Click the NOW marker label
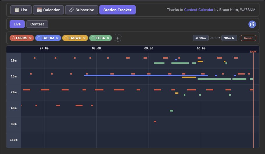265x154 pixels. (x=253, y=52)
